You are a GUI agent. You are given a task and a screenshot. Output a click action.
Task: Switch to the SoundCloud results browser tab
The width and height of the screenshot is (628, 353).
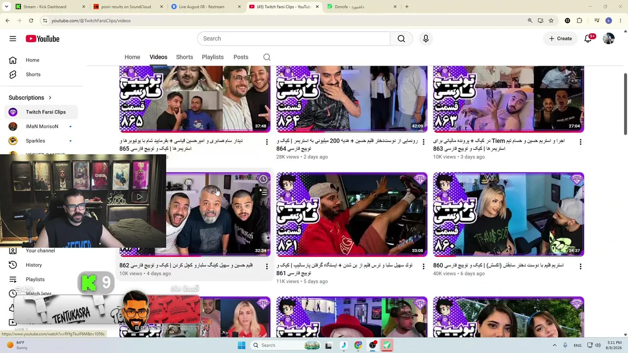click(x=128, y=7)
